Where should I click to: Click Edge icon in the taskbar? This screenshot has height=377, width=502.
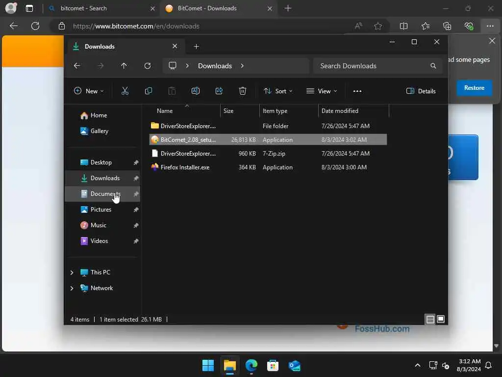(x=251, y=365)
